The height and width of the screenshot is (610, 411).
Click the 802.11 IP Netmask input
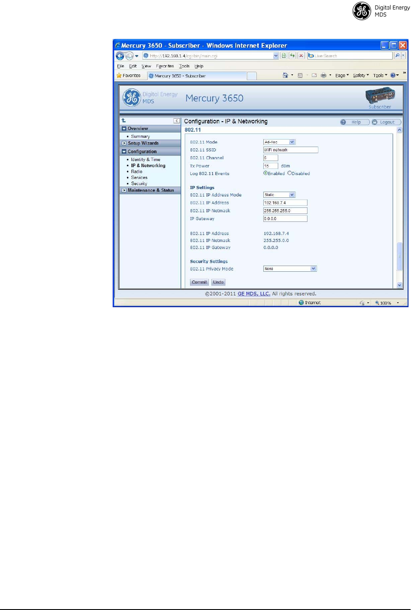click(285, 210)
